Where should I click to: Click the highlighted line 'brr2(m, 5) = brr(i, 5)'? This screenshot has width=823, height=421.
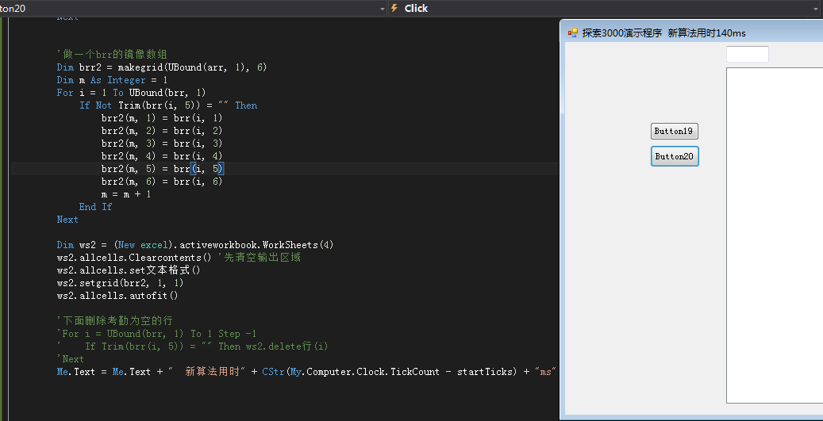coord(163,168)
